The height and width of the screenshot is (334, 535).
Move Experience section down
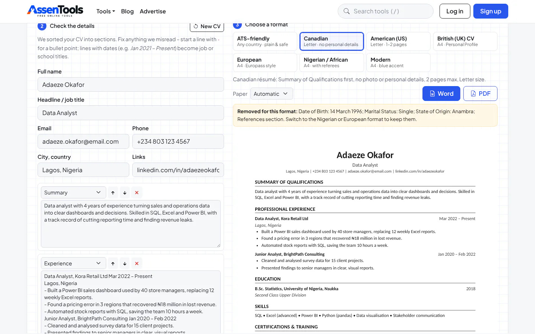click(x=125, y=263)
